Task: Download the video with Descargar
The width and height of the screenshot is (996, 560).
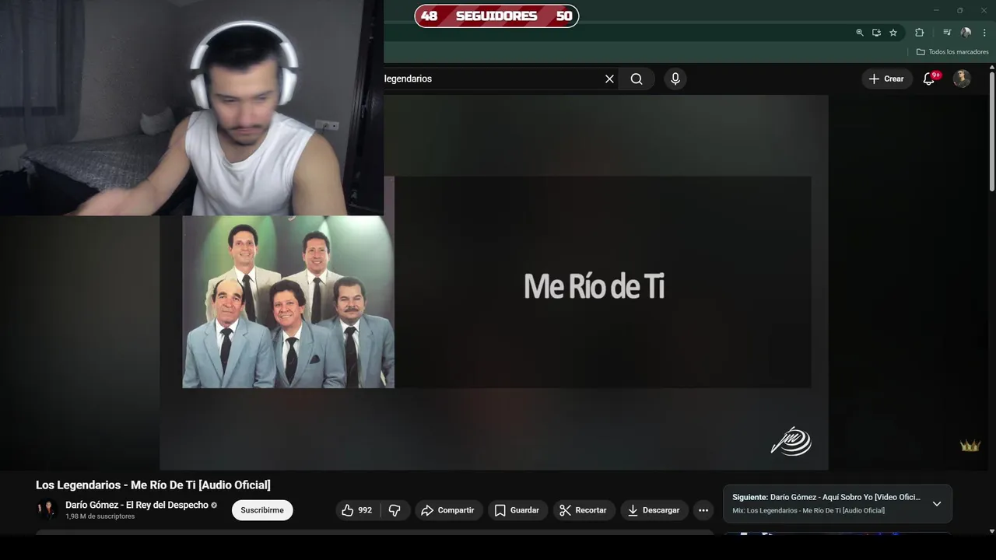Action: 654,510
